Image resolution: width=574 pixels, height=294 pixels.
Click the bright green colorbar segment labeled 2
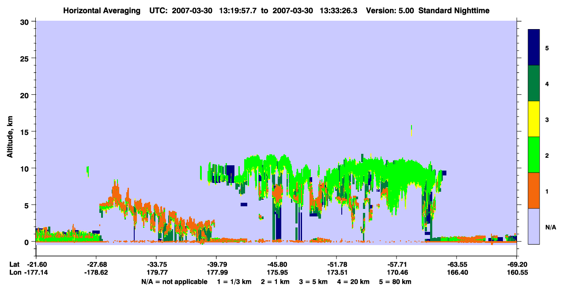(534, 155)
